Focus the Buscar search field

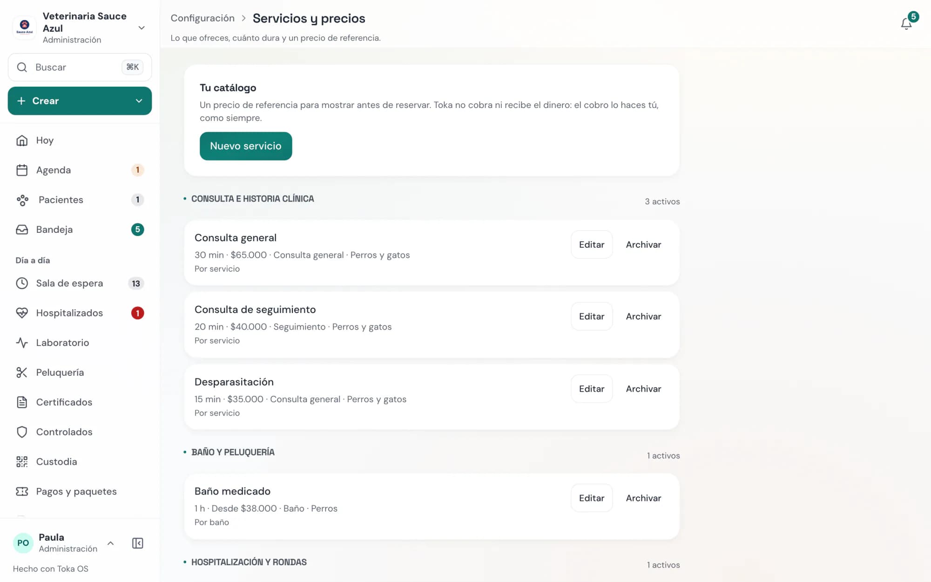pyautogui.click(x=80, y=67)
